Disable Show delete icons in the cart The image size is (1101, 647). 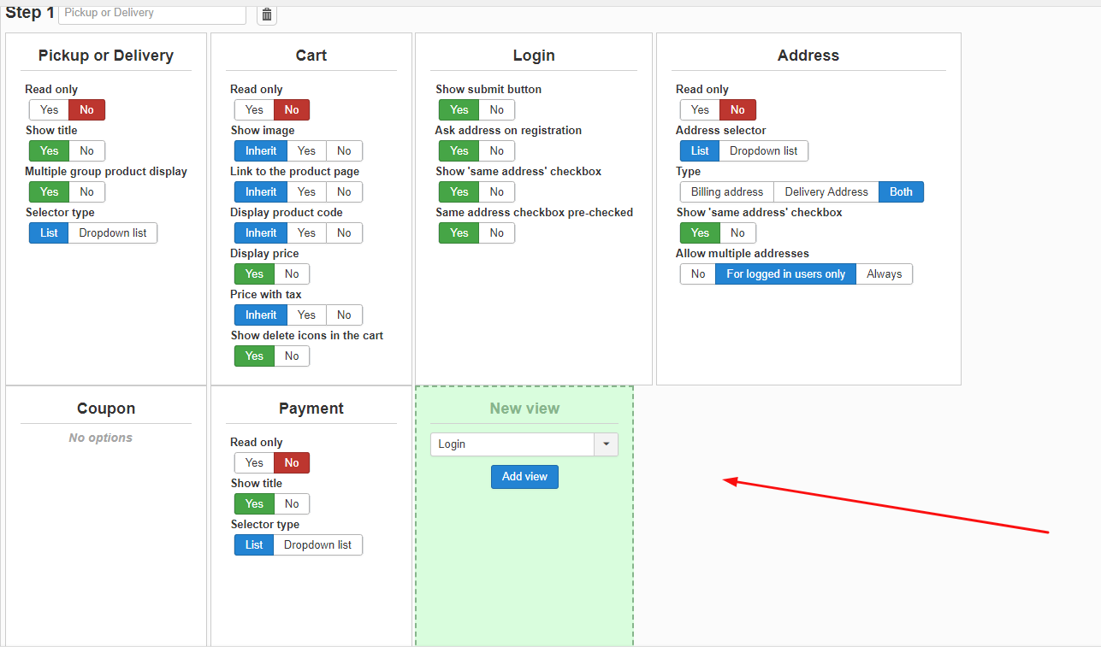click(292, 356)
